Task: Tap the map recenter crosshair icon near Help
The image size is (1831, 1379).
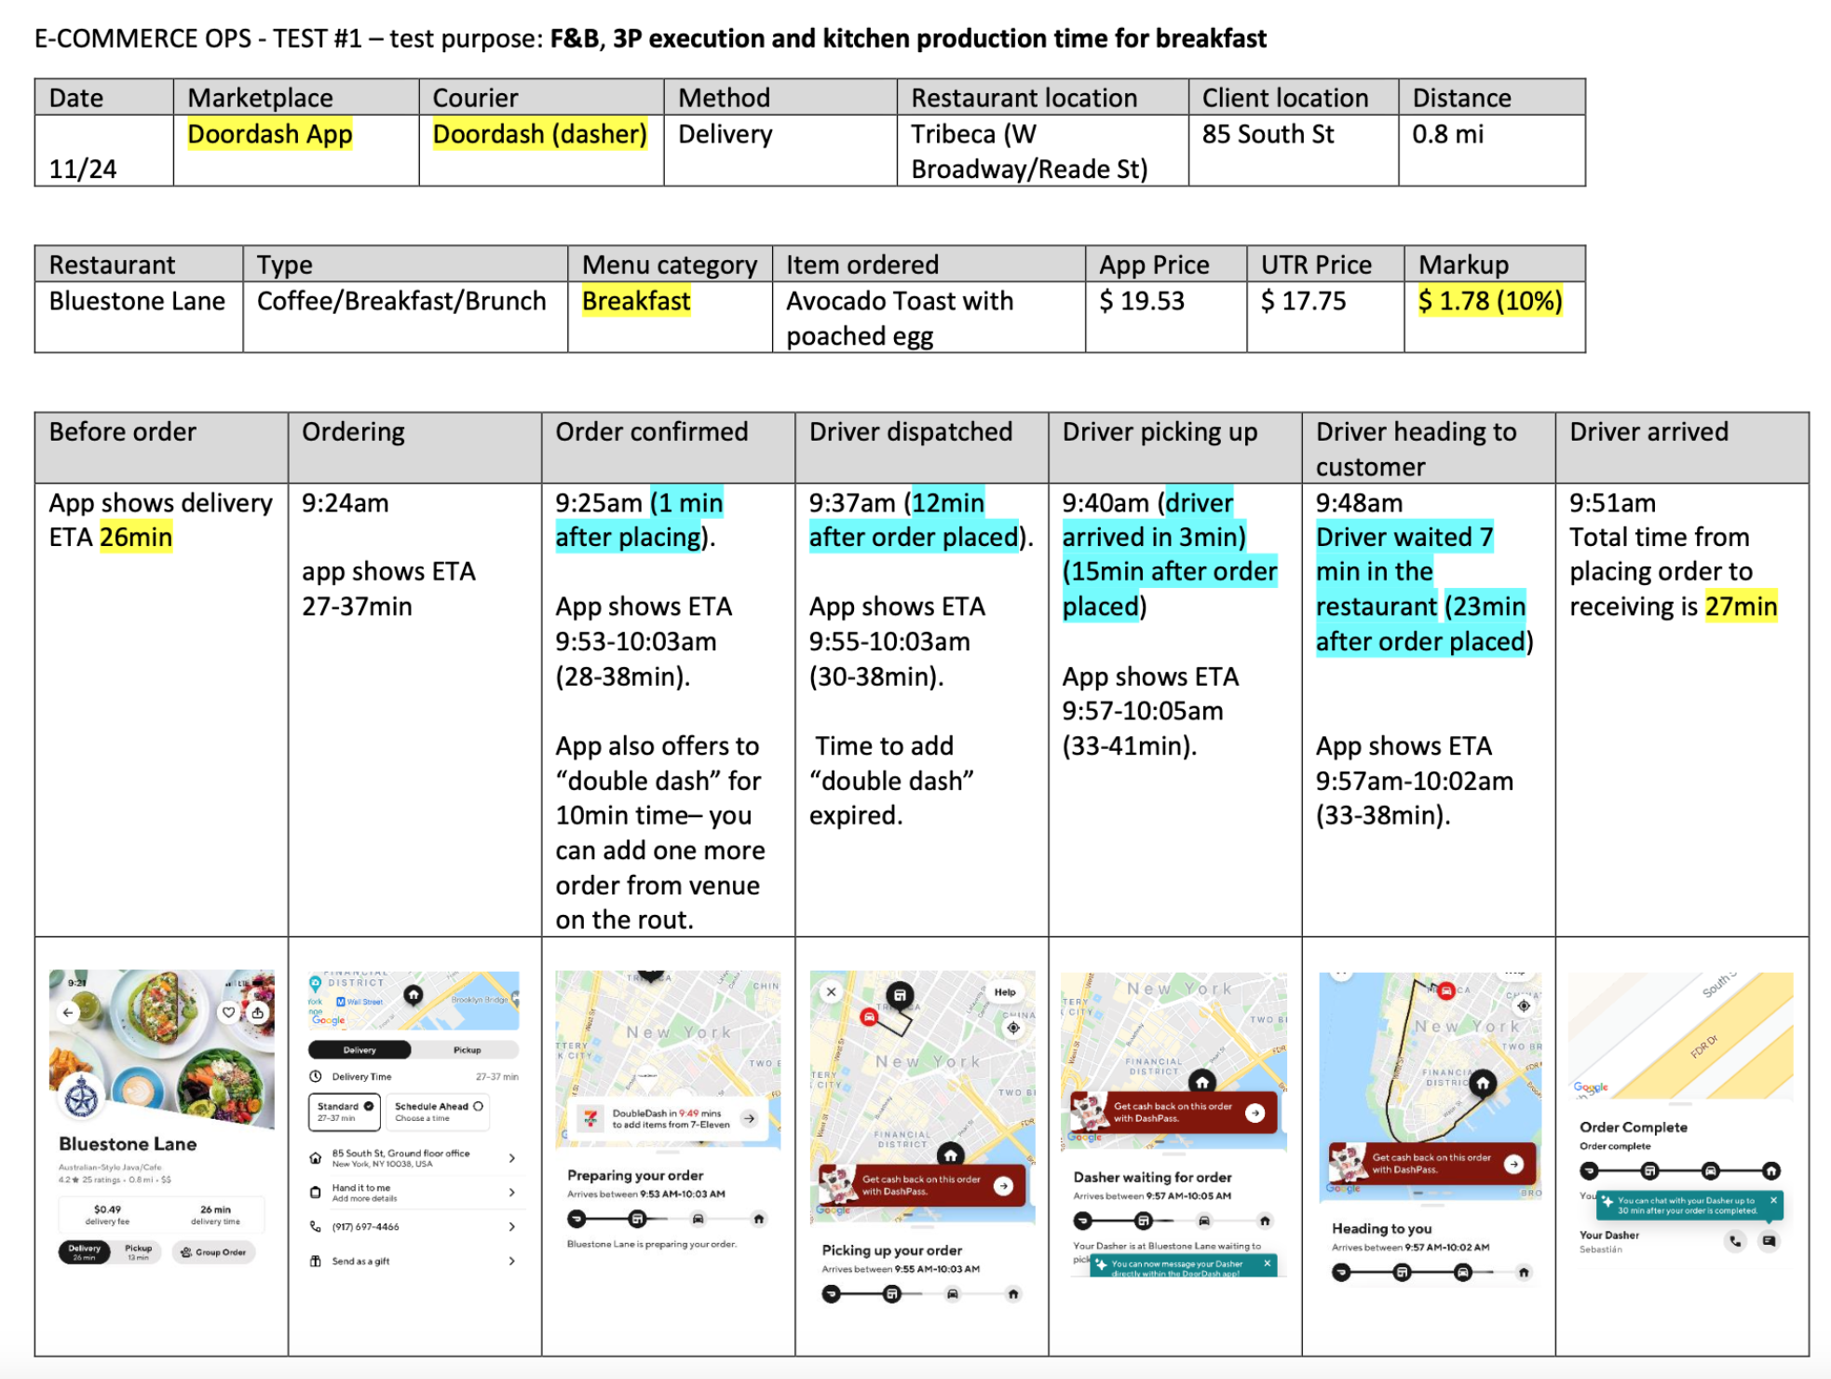Action: pos(1011,1027)
